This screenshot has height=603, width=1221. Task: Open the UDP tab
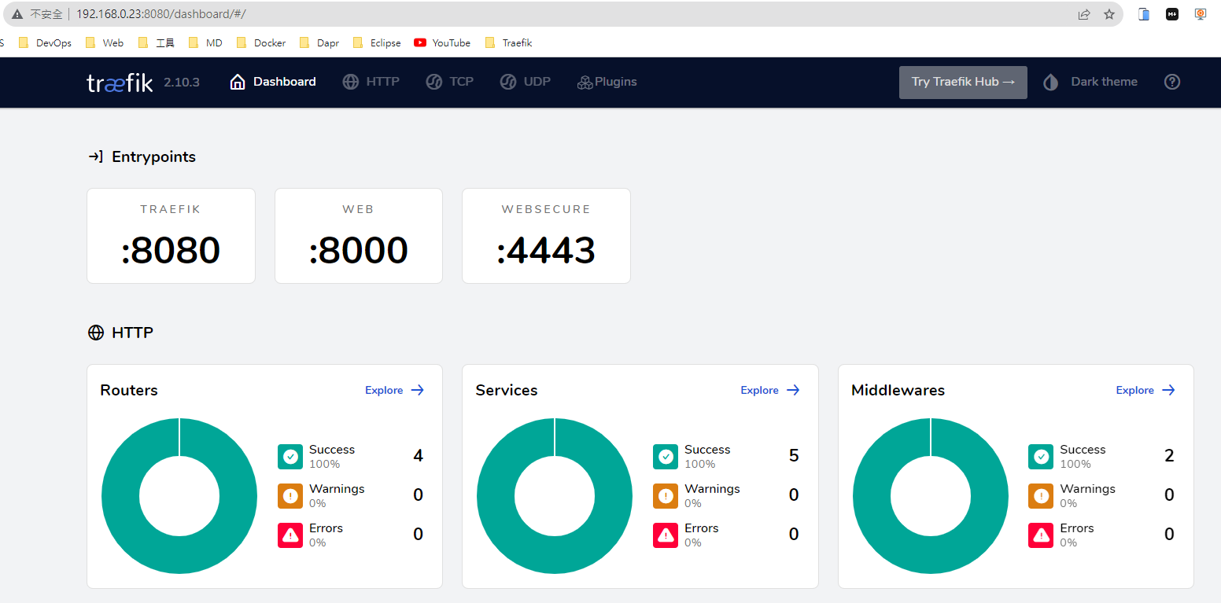pos(526,82)
